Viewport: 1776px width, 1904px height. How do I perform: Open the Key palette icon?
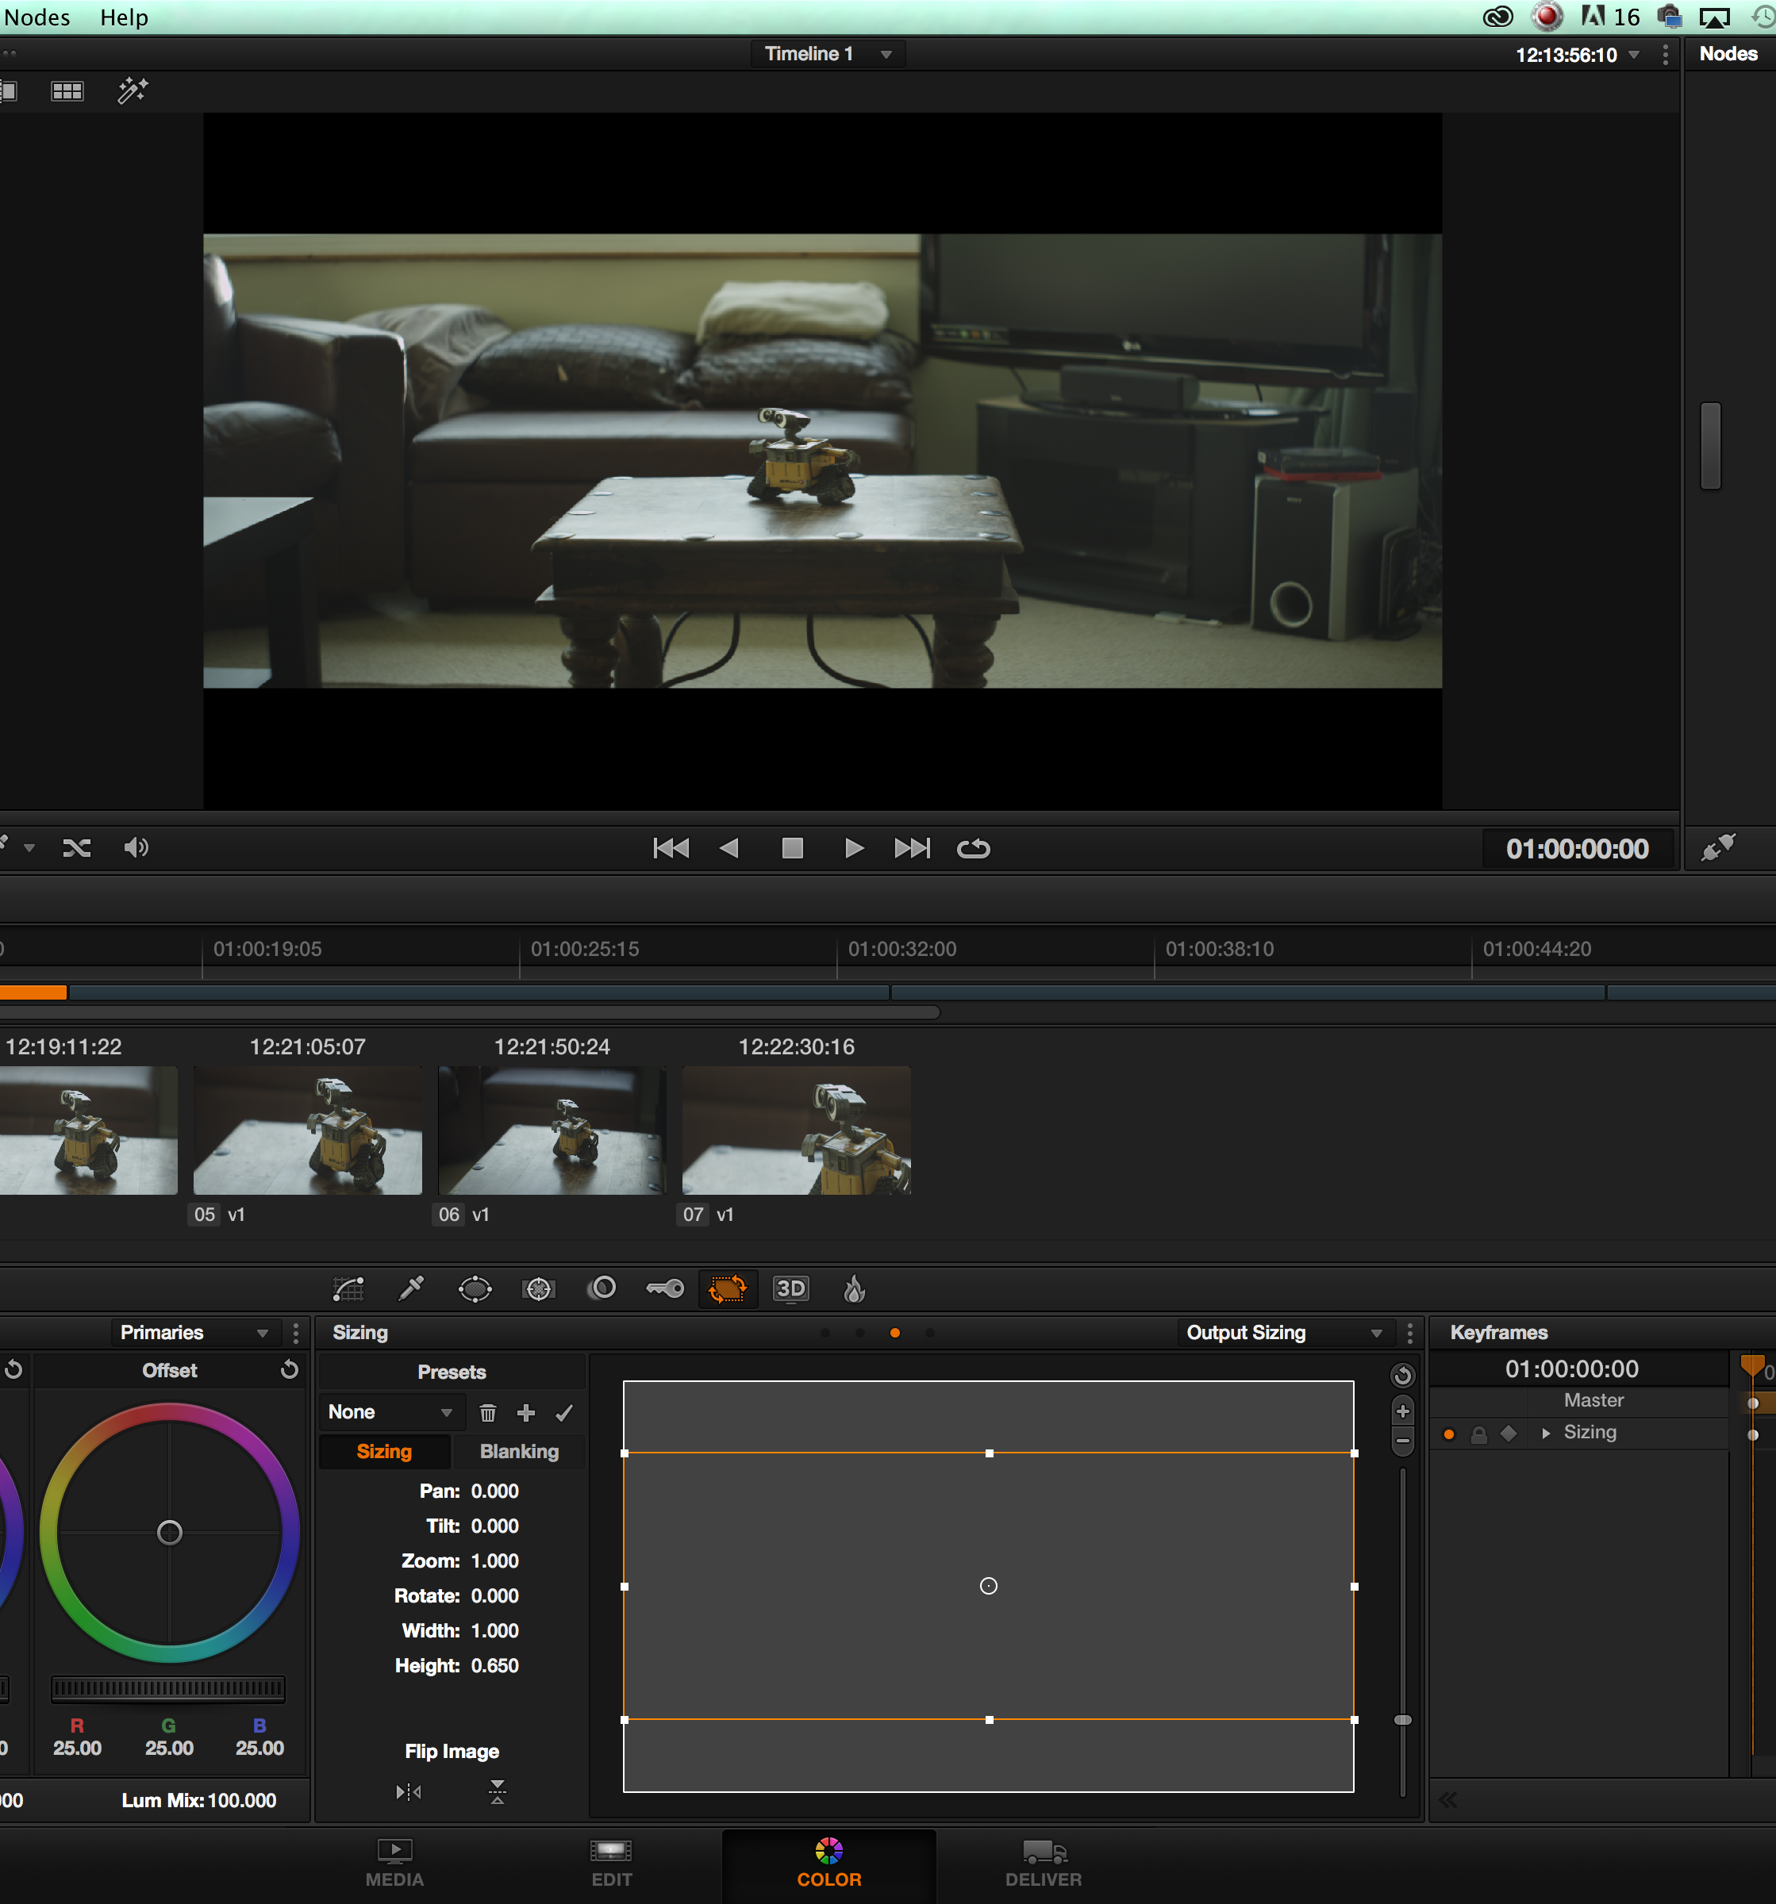pos(665,1289)
